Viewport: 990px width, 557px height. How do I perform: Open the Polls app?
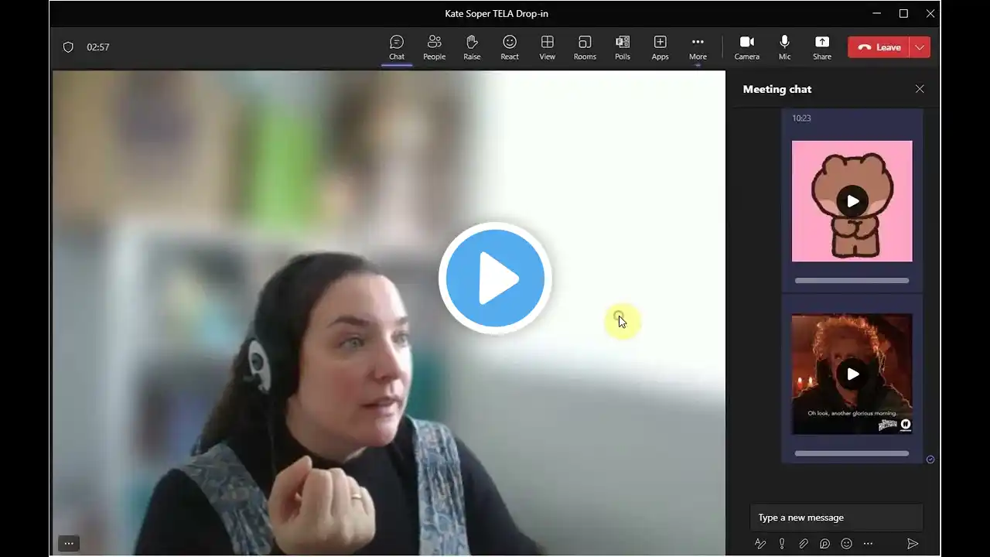pos(623,47)
